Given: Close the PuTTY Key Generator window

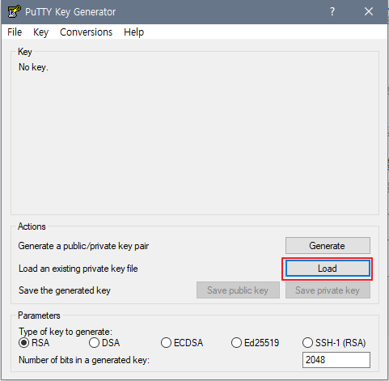Looking at the screenshot, I should 369,11.
